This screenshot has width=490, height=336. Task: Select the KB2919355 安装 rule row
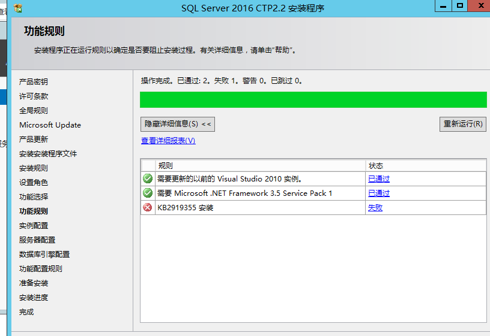pos(258,207)
